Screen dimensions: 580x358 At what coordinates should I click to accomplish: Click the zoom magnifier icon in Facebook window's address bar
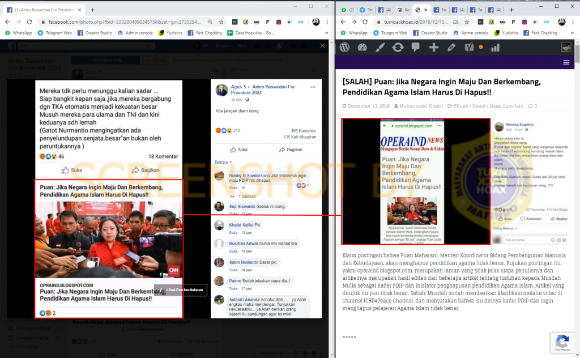click(210, 22)
